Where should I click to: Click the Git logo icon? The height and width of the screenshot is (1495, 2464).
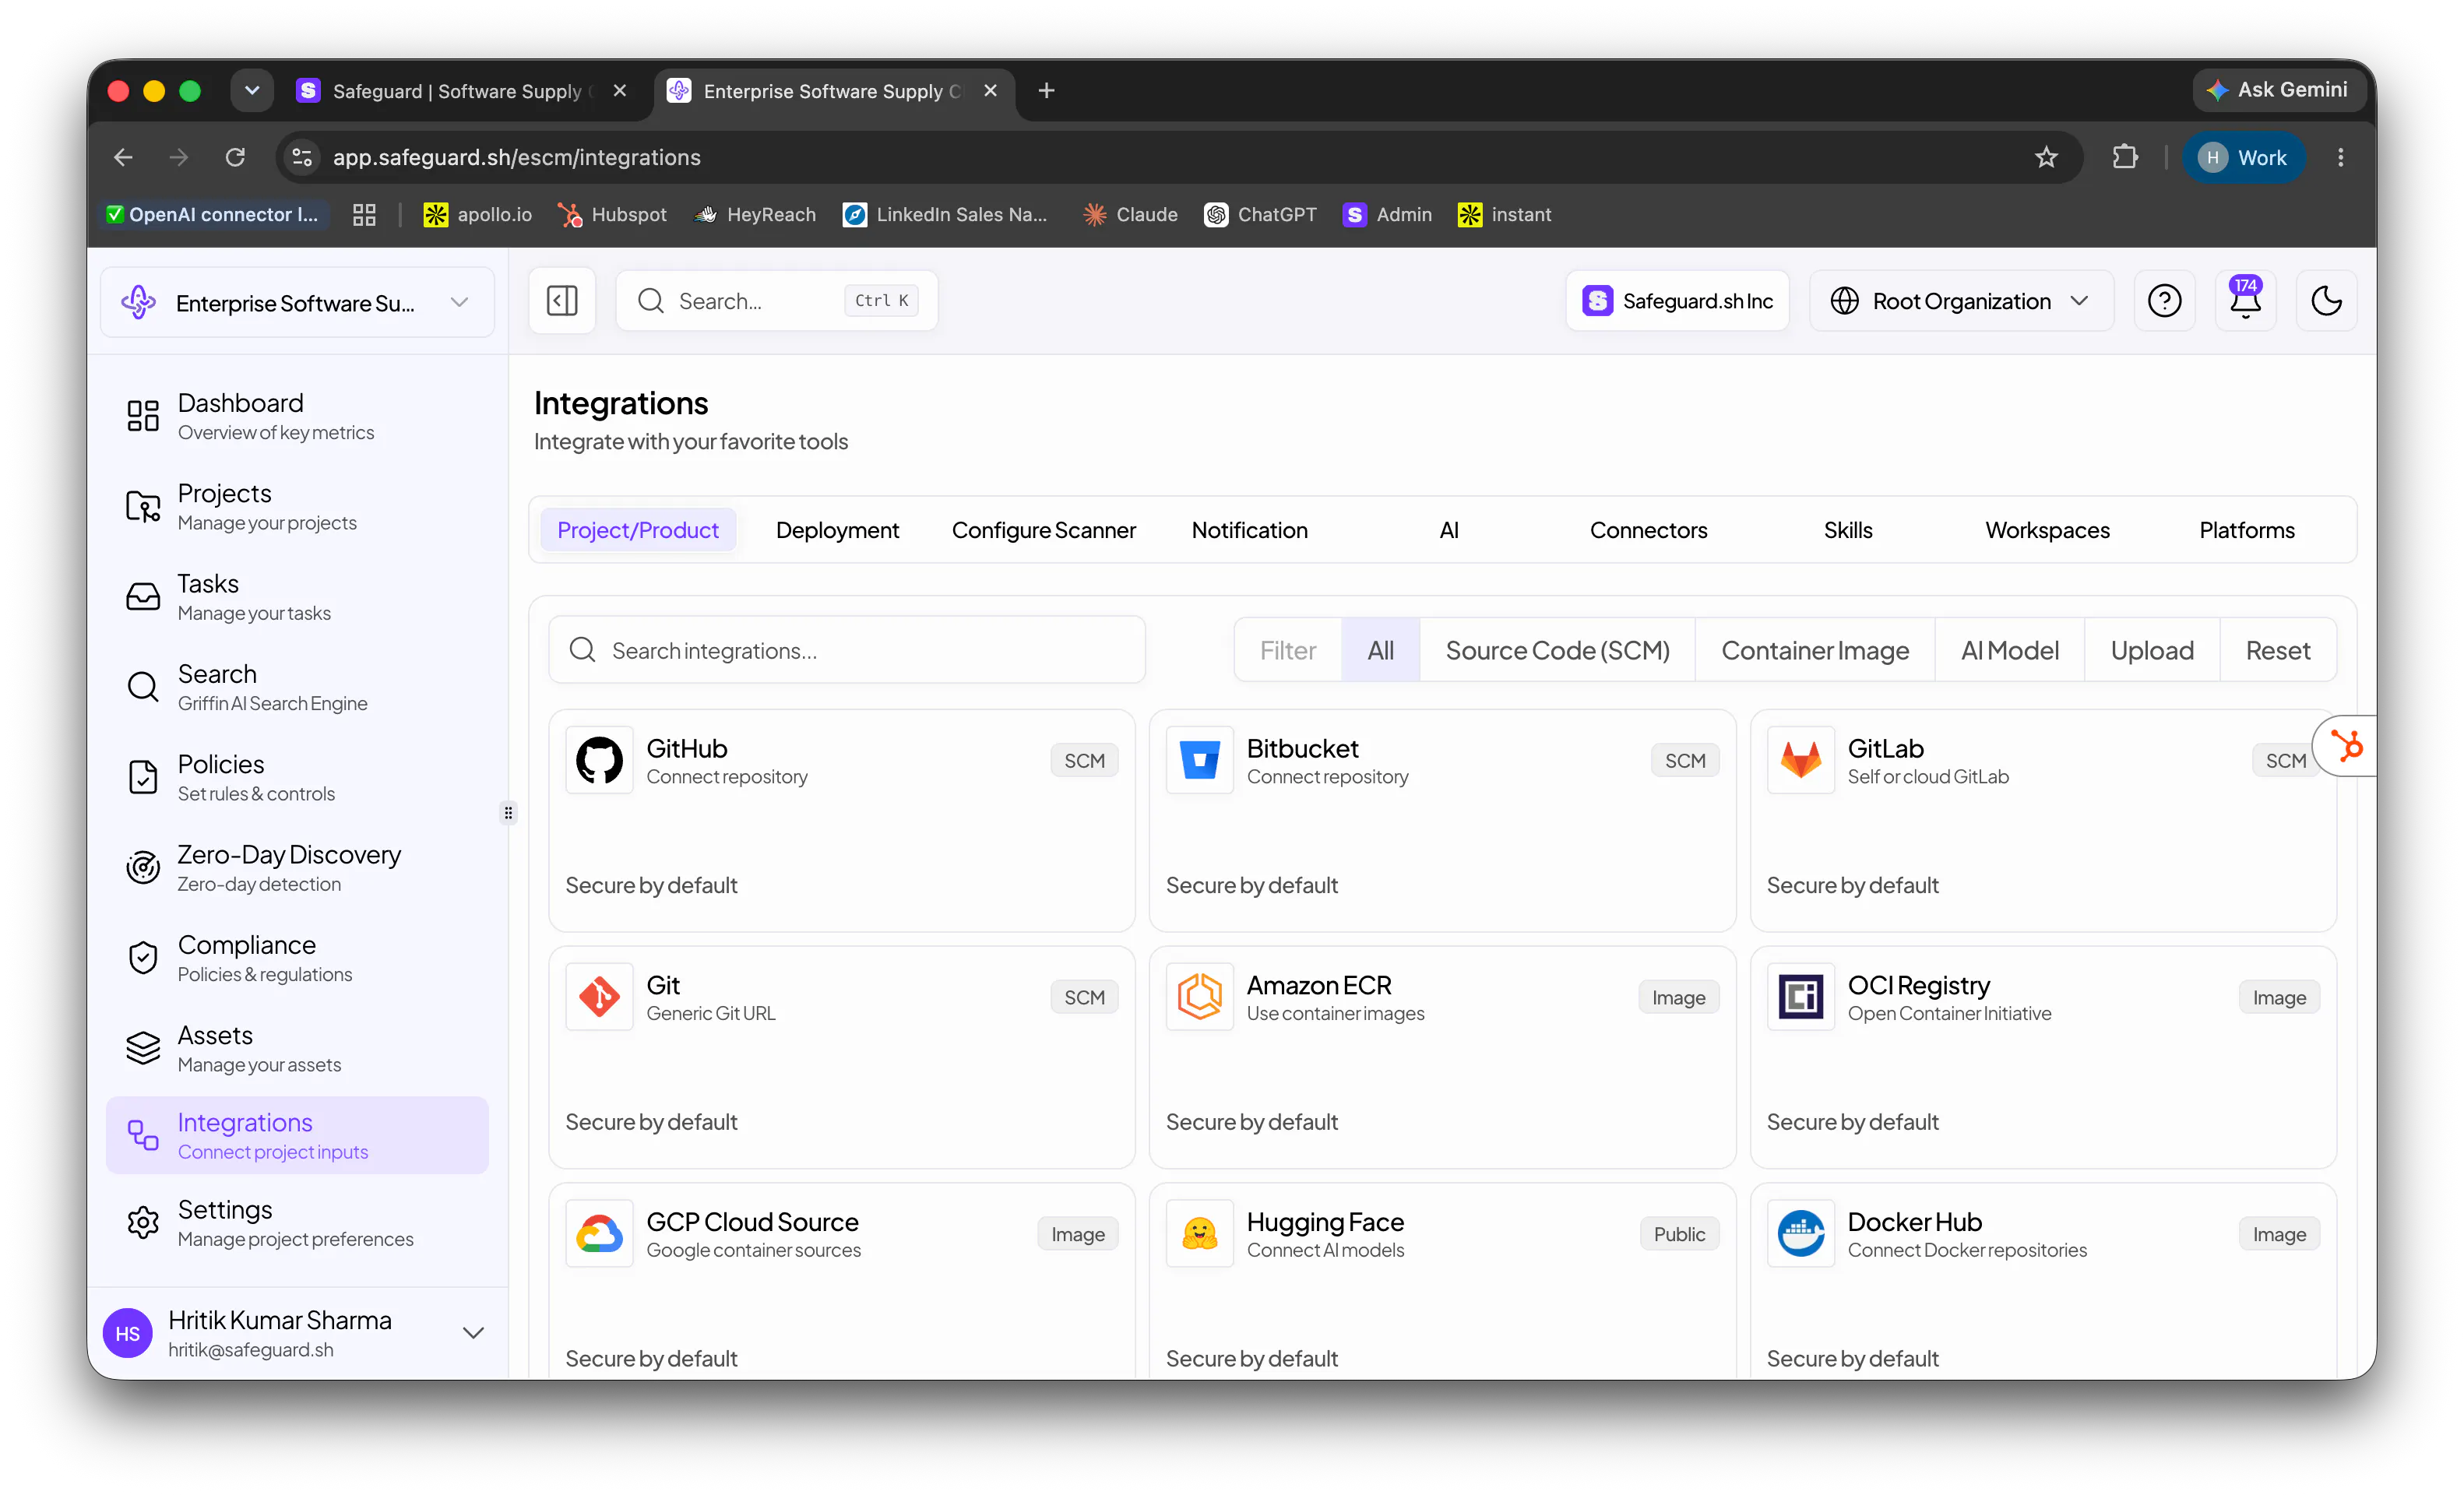(x=599, y=997)
